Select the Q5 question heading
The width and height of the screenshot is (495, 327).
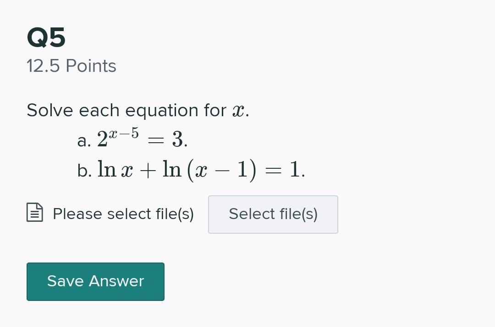pos(46,38)
